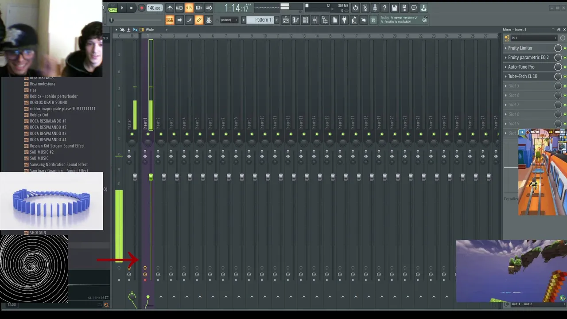The image size is (567, 319).
Task: Open the plugin picker plug icon
Action: tap(344, 20)
